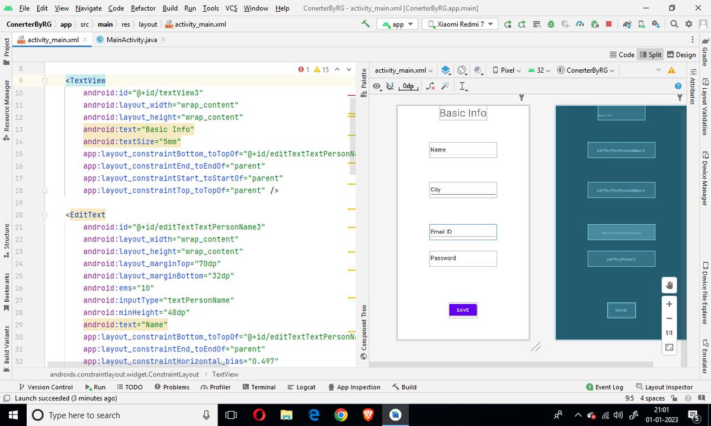Toggle view options eye in design editor
The image size is (711, 426).
(377, 86)
